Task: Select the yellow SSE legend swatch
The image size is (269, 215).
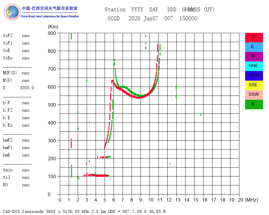Action: pos(254,85)
